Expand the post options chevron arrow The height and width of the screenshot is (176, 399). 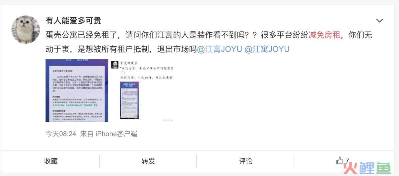(379, 21)
